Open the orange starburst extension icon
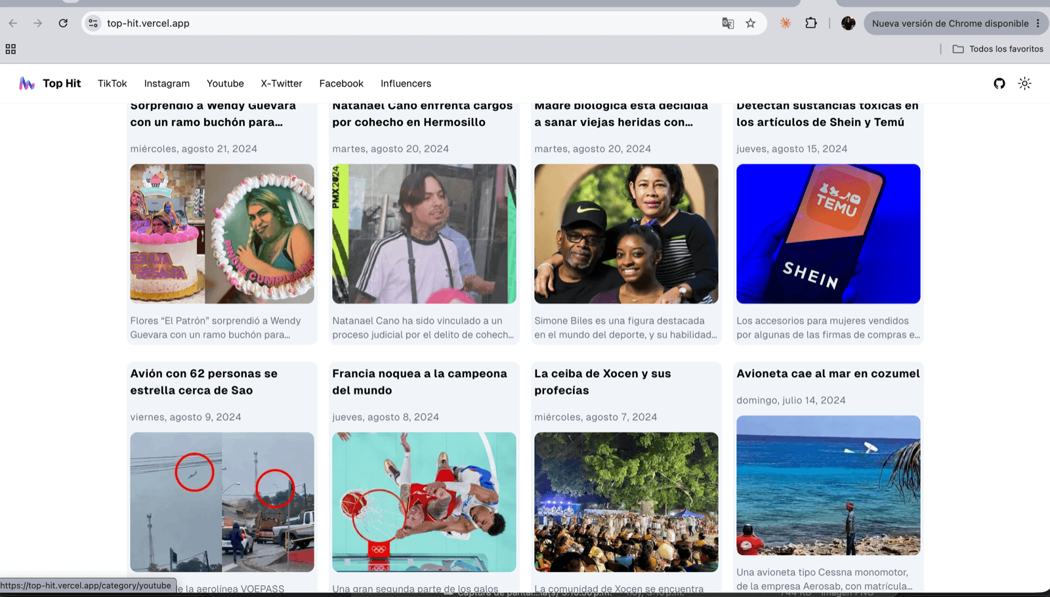Screen dimensions: 1050x597 [x=786, y=23]
